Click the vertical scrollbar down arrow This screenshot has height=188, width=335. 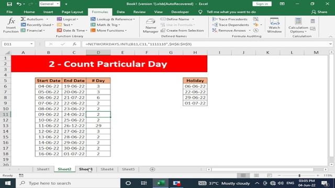(331, 164)
